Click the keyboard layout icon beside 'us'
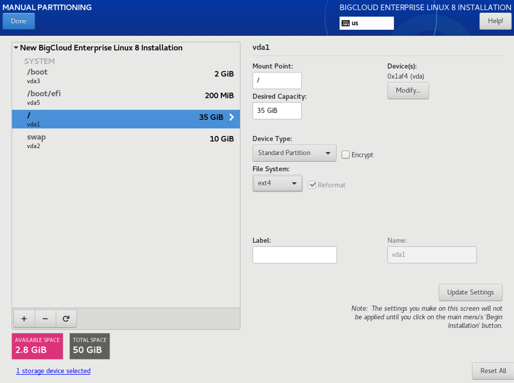 [x=346, y=23]
